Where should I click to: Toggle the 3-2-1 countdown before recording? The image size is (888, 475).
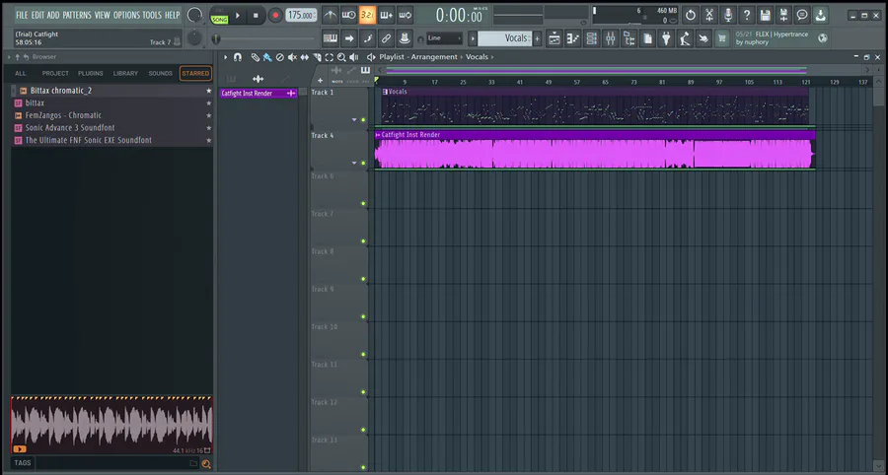368,15
